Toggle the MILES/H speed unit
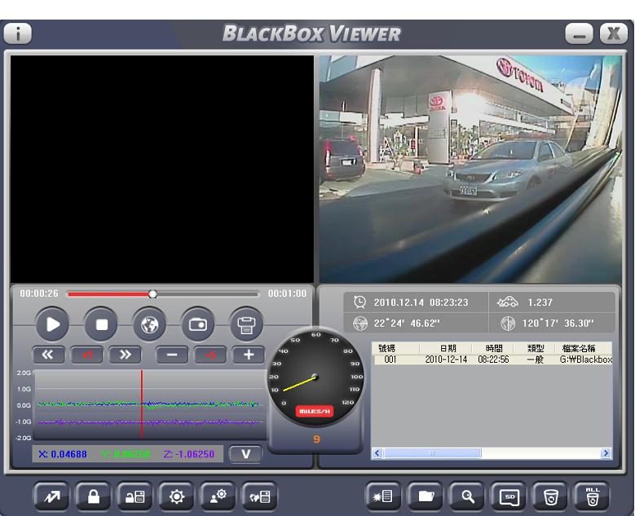 [x=315, y=412]
